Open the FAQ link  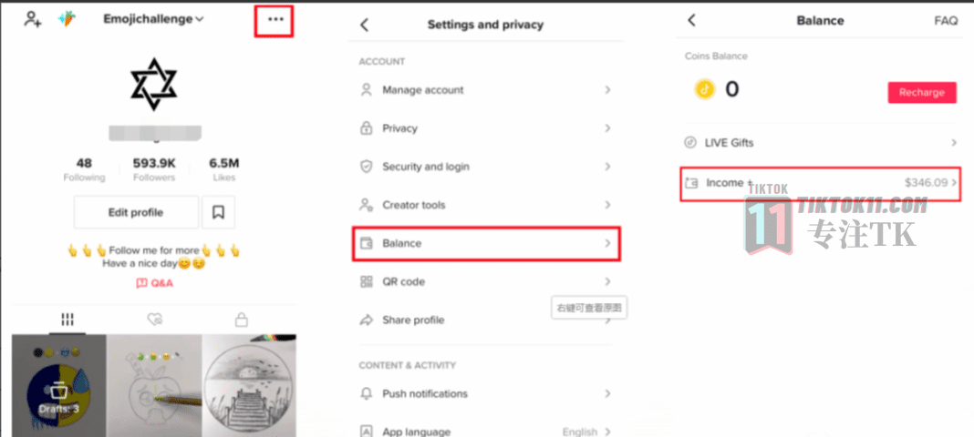[x=946, y=20]
